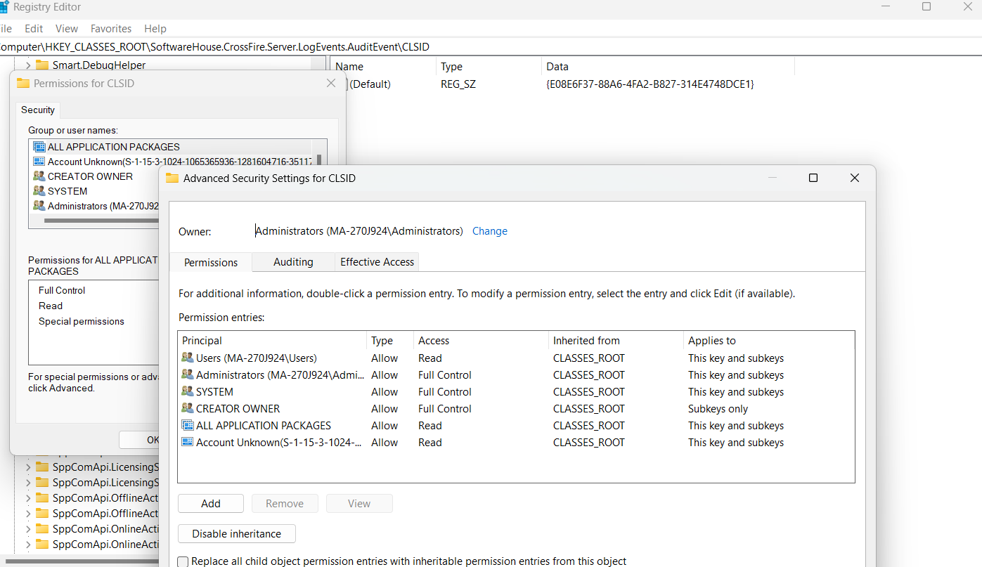
Task: Click Registry Editor app icon in title bar
Action: (4, 7)
